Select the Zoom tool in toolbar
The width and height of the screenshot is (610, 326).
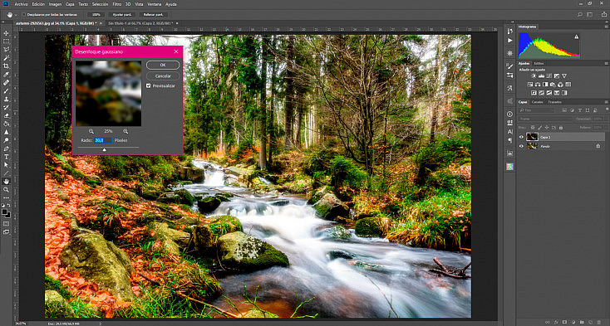[6, 190]
